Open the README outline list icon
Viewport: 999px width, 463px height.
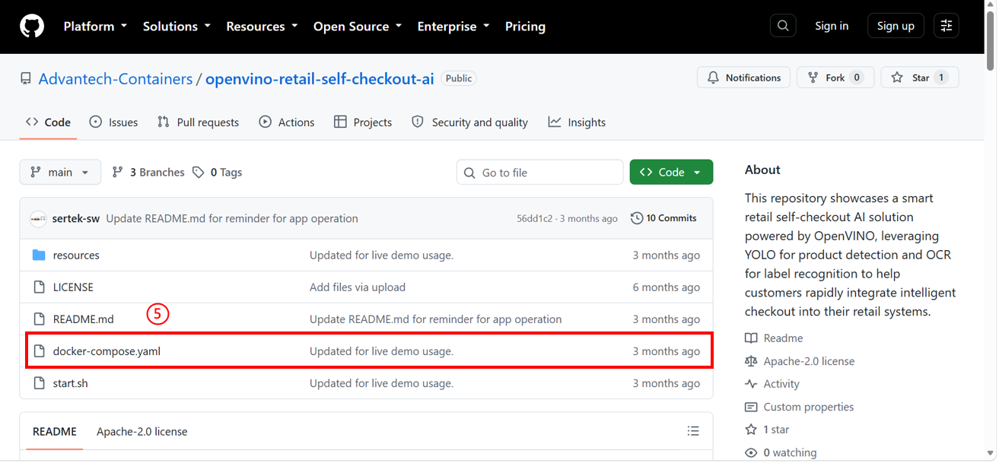[x=693, y=431]
